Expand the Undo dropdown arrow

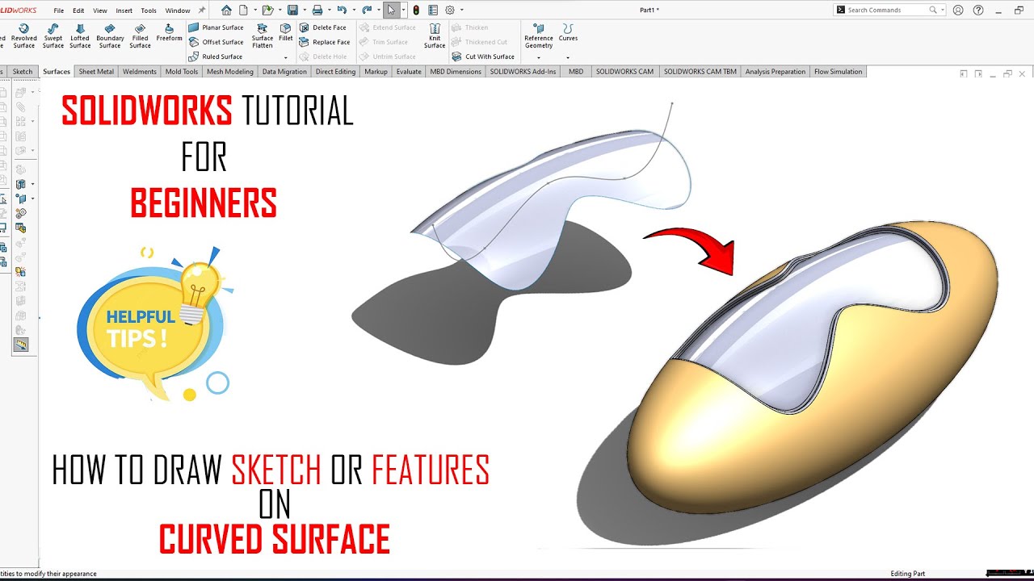pyautogui.click(x=353, y=10)
